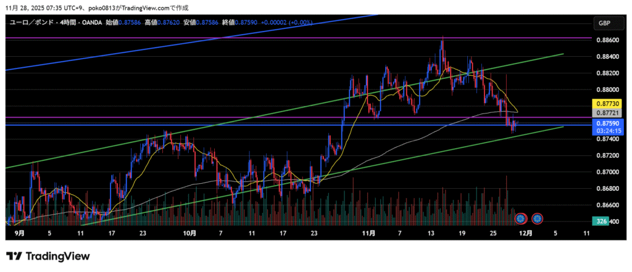Click the 12月 date on time axis
The width and height of the screenshot is (632, 272).
pyautogui.click(x=525, y=234)
